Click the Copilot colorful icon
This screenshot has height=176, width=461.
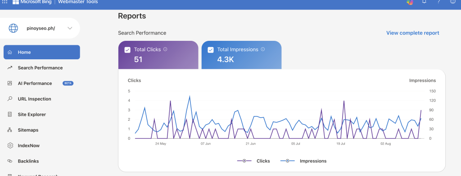[x=410, y=2]
